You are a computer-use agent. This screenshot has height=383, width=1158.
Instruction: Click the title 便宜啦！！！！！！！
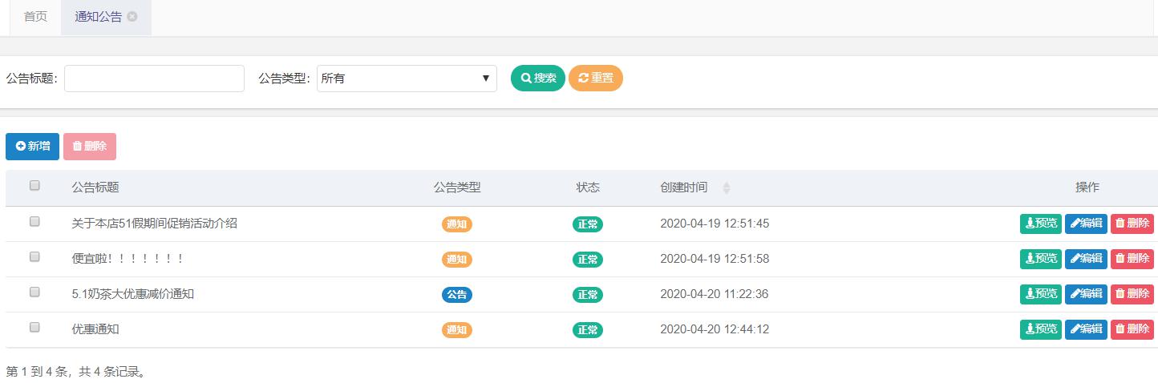[x=128, y=259]
